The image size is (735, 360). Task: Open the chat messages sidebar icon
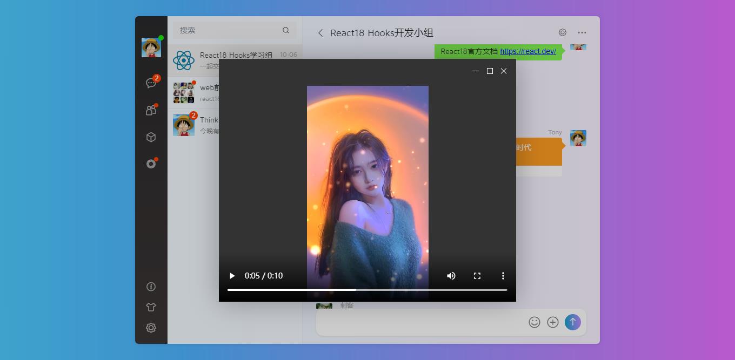click(x=151, y=83)
